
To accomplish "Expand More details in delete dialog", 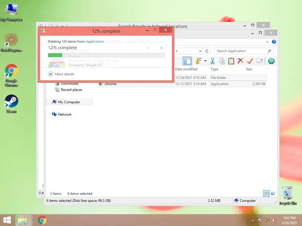I will click(61, 74).
